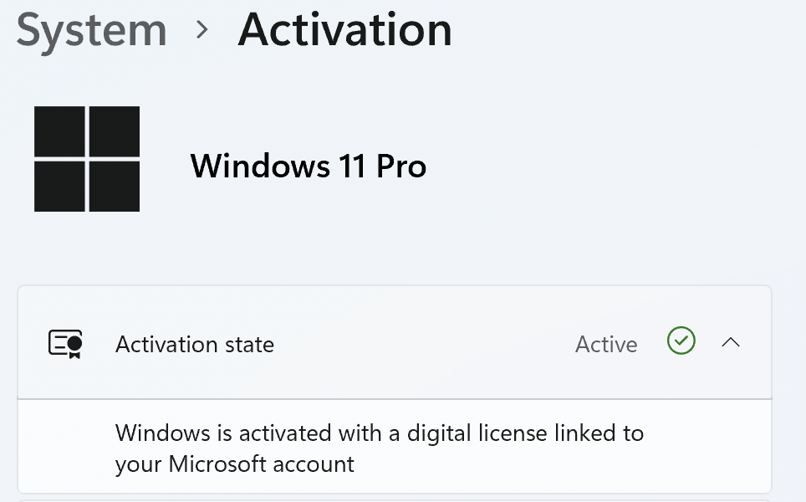Click the digital license description text
This screenshot has width=806, height=502.
[x=379, y=448]
